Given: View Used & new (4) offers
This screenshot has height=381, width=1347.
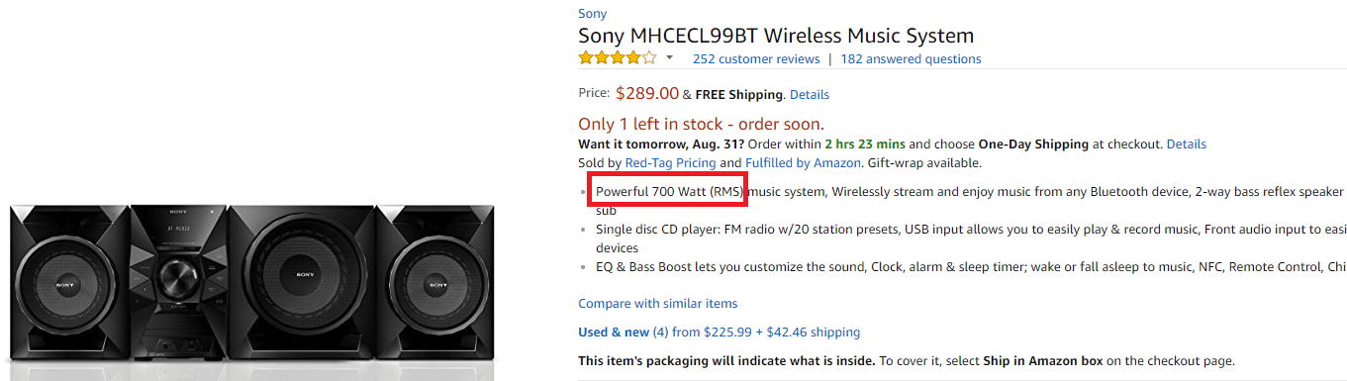Looking at the screenshot, I should click(624, 333).
